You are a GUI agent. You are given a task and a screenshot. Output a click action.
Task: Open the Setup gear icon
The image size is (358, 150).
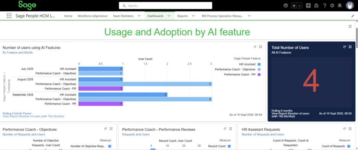tap(332, 6)
